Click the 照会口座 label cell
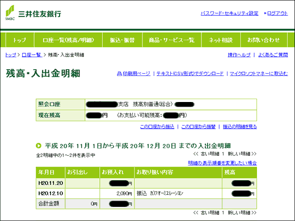This screenshot has width=295, height=221. pyautogui.click(x=60, y=104)
